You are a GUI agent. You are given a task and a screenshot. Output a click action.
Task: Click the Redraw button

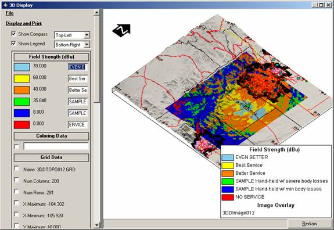pos(310,224)
